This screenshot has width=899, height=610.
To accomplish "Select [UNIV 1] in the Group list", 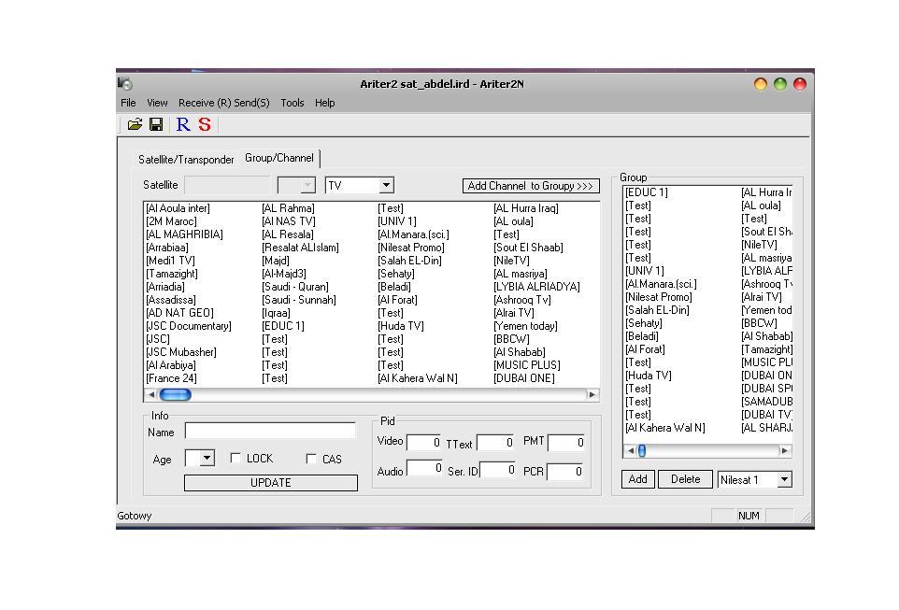I will [645, 271].
